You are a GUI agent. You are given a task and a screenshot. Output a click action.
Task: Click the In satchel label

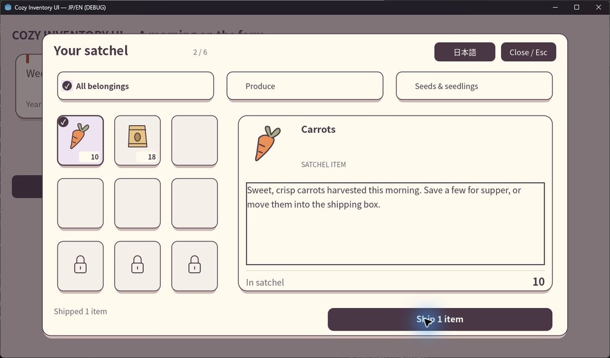coord(265,282)
